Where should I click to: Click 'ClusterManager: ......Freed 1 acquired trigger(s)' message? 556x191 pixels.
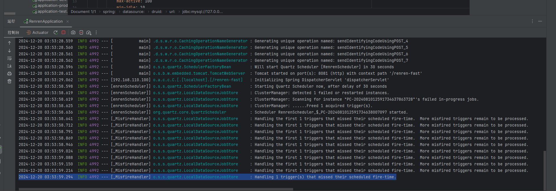313,106
